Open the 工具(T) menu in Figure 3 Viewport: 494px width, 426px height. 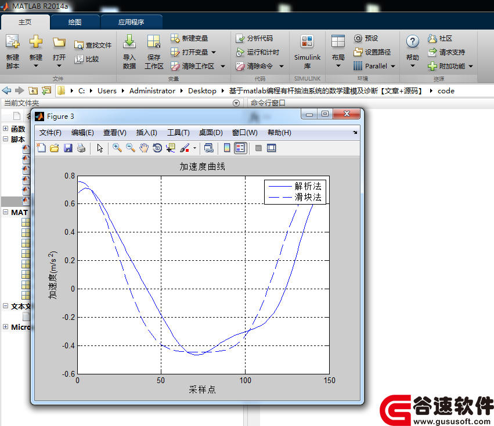(x=178, y=133)
